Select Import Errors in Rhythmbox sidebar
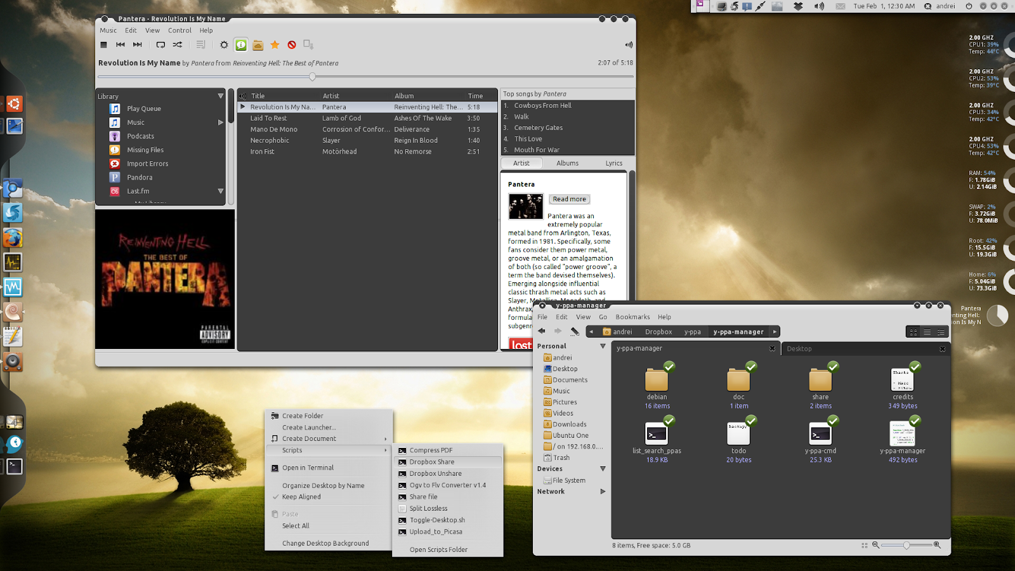1015x571 pixels. pos(147,164)
